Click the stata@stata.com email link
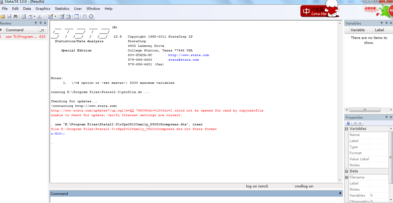This screenshot has width=393, height=203. [x=184, y=60]
